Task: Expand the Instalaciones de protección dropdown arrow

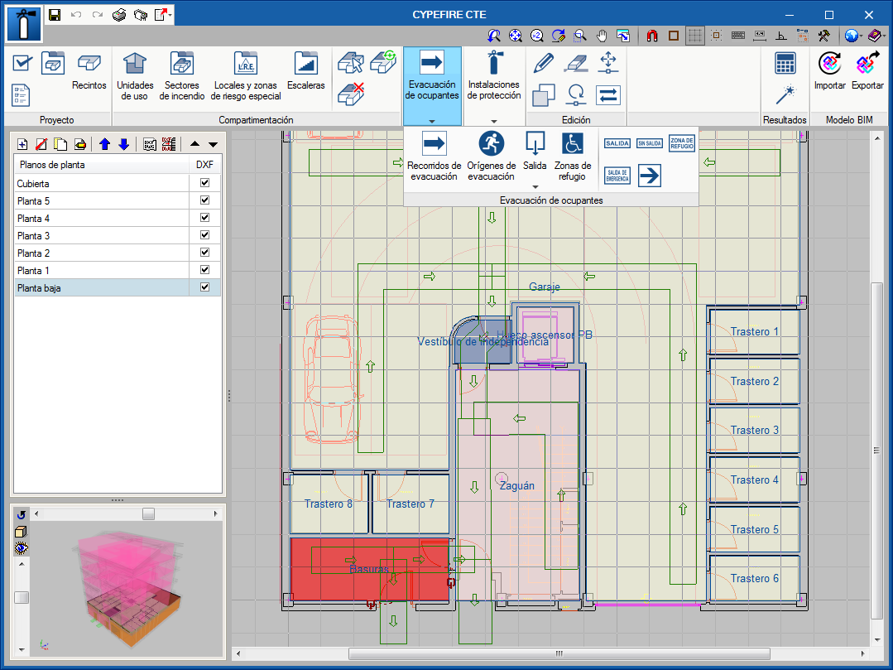Action: (x=494, y=121)
